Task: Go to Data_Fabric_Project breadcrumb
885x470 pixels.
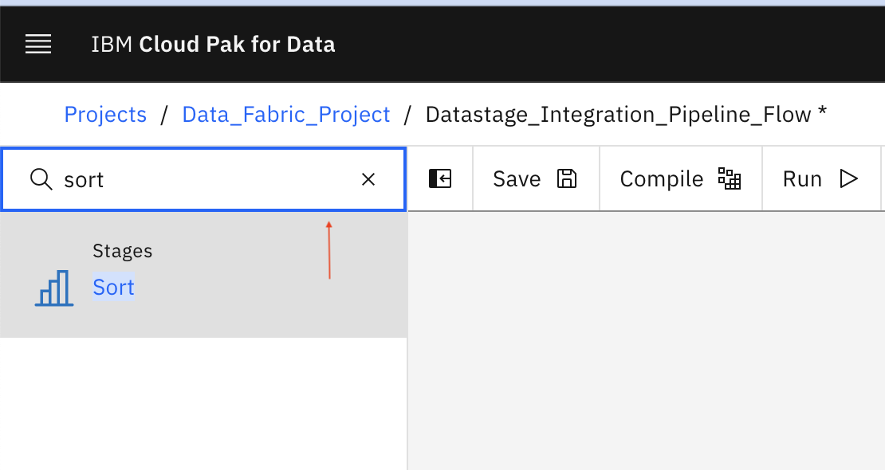Action: pos(286,115)
